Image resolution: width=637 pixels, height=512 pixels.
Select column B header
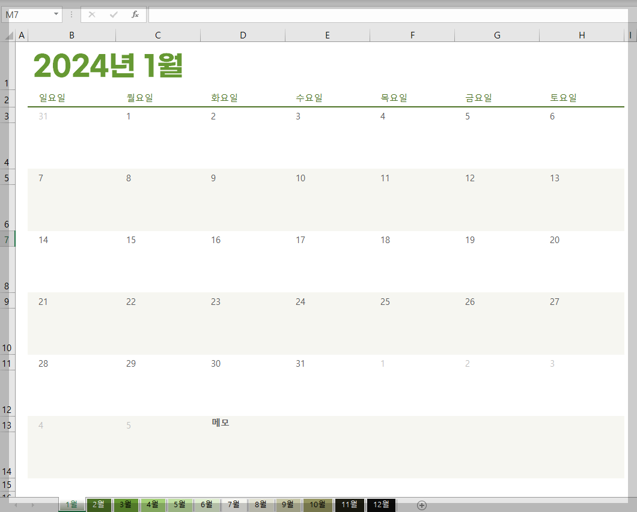(x=72, y=35)
